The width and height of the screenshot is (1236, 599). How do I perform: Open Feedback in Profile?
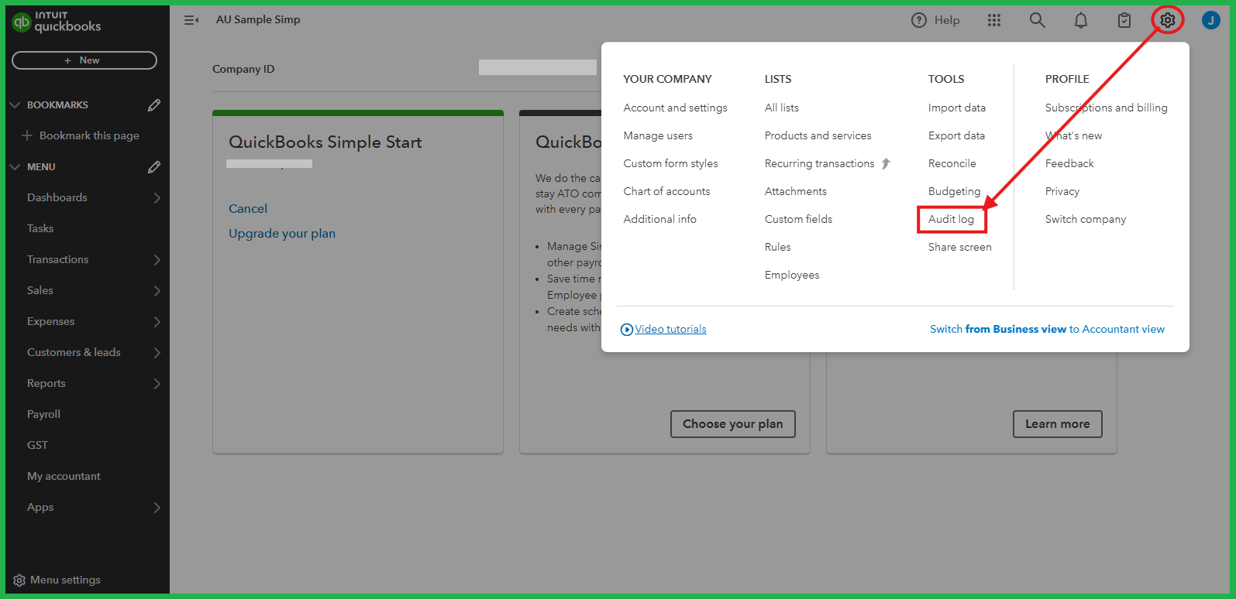click(x=1069, y=163)
